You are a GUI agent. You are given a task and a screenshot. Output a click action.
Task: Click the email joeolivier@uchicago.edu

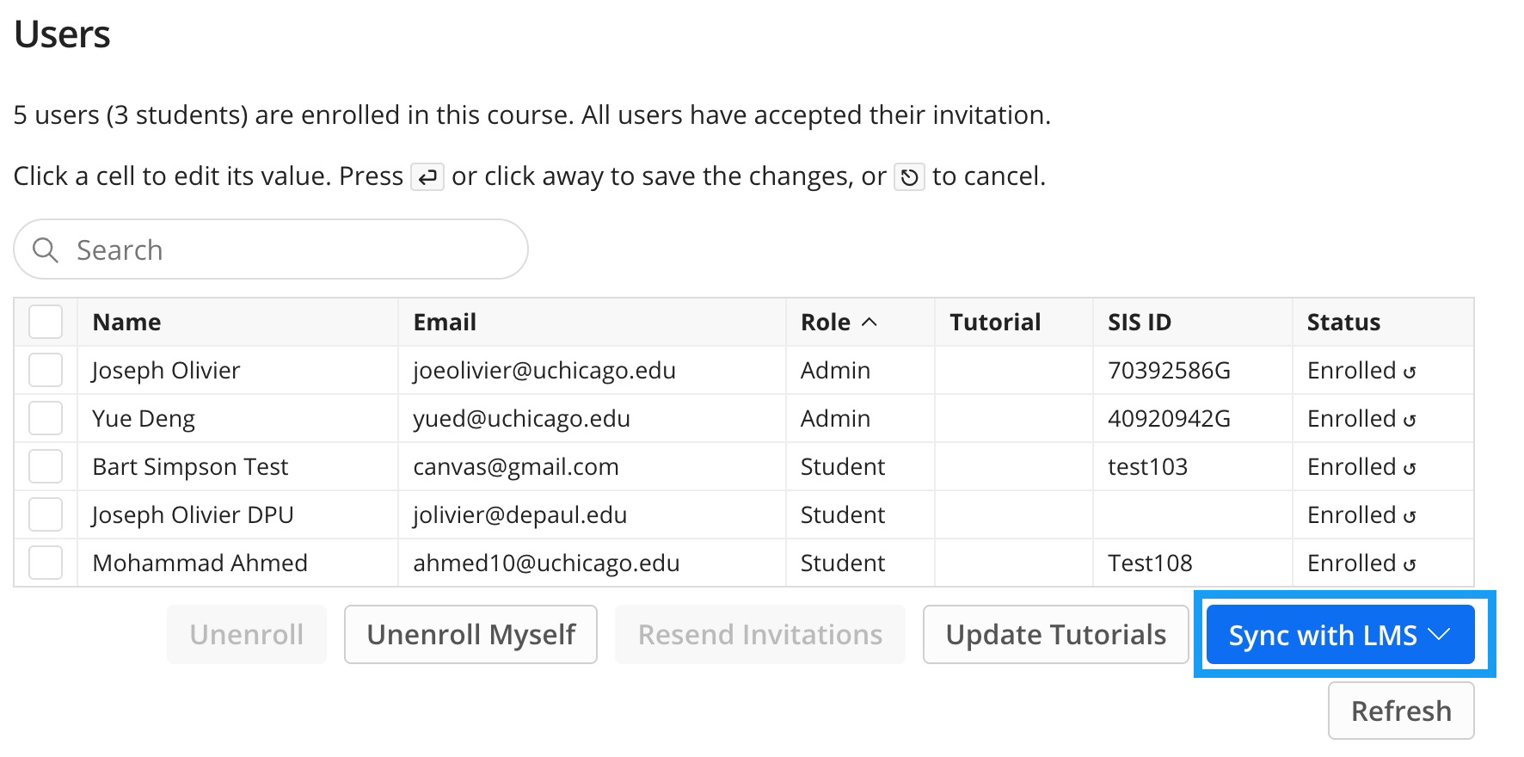544,370
